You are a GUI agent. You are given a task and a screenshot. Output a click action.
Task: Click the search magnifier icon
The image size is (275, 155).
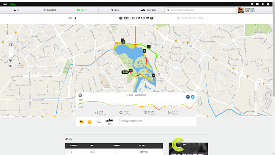(x=168, y=10)
